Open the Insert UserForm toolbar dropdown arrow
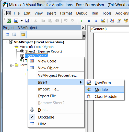 21,21
